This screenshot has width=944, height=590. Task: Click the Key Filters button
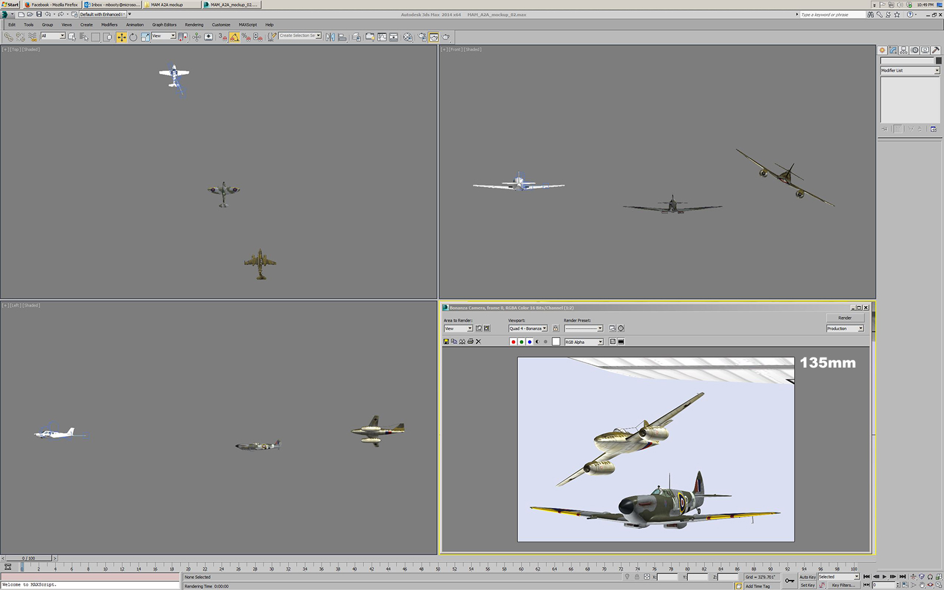843,585
